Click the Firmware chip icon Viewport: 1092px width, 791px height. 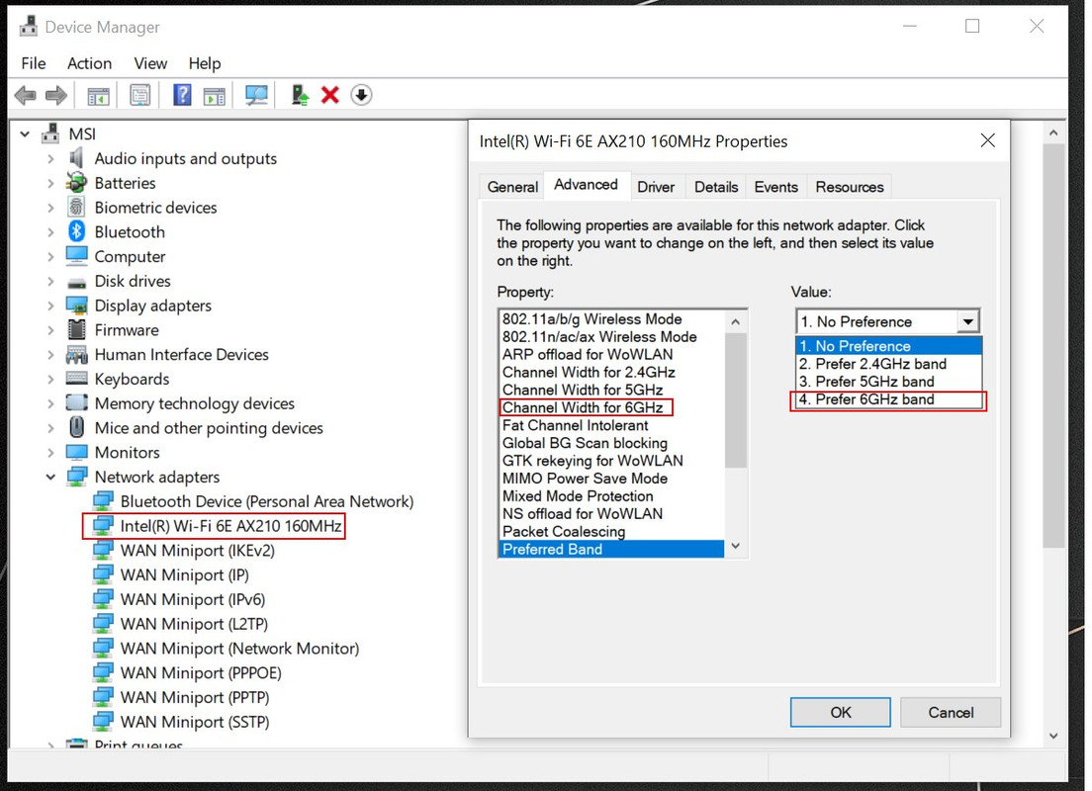click(76, 329)
